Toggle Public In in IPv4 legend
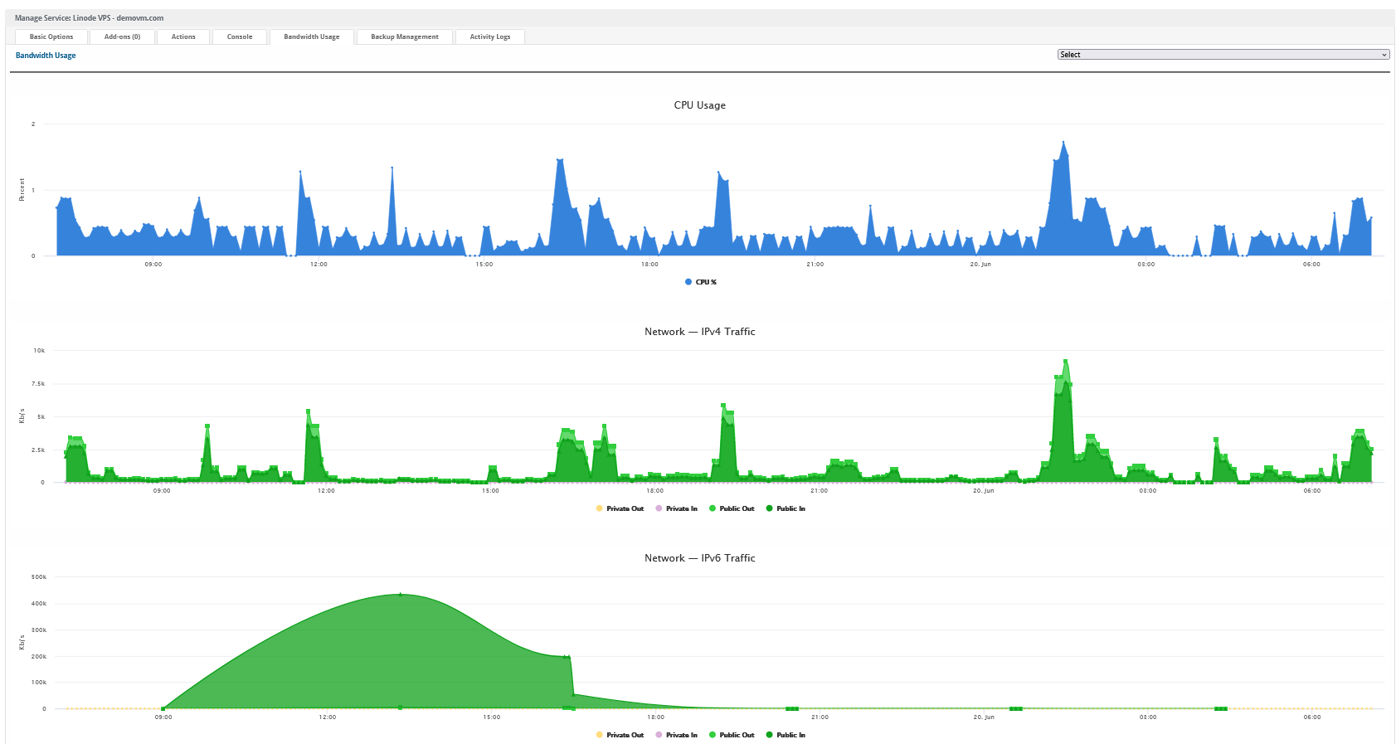This screenshot has height=744, width=1396. pyautogui.click(x=786, y=508)
